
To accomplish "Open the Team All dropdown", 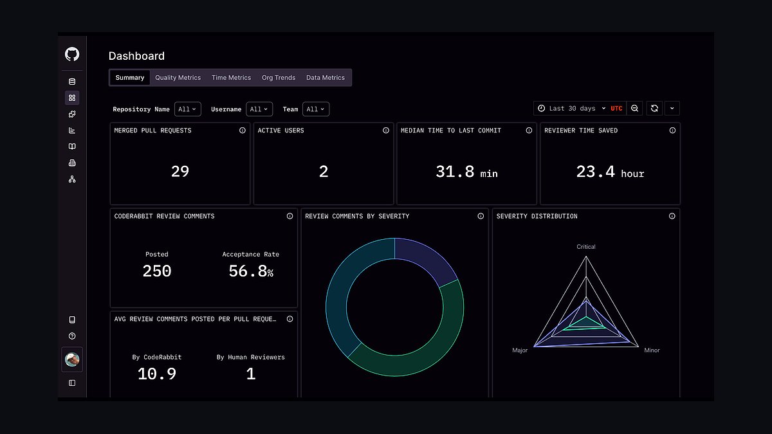I will tap(316, 109).
